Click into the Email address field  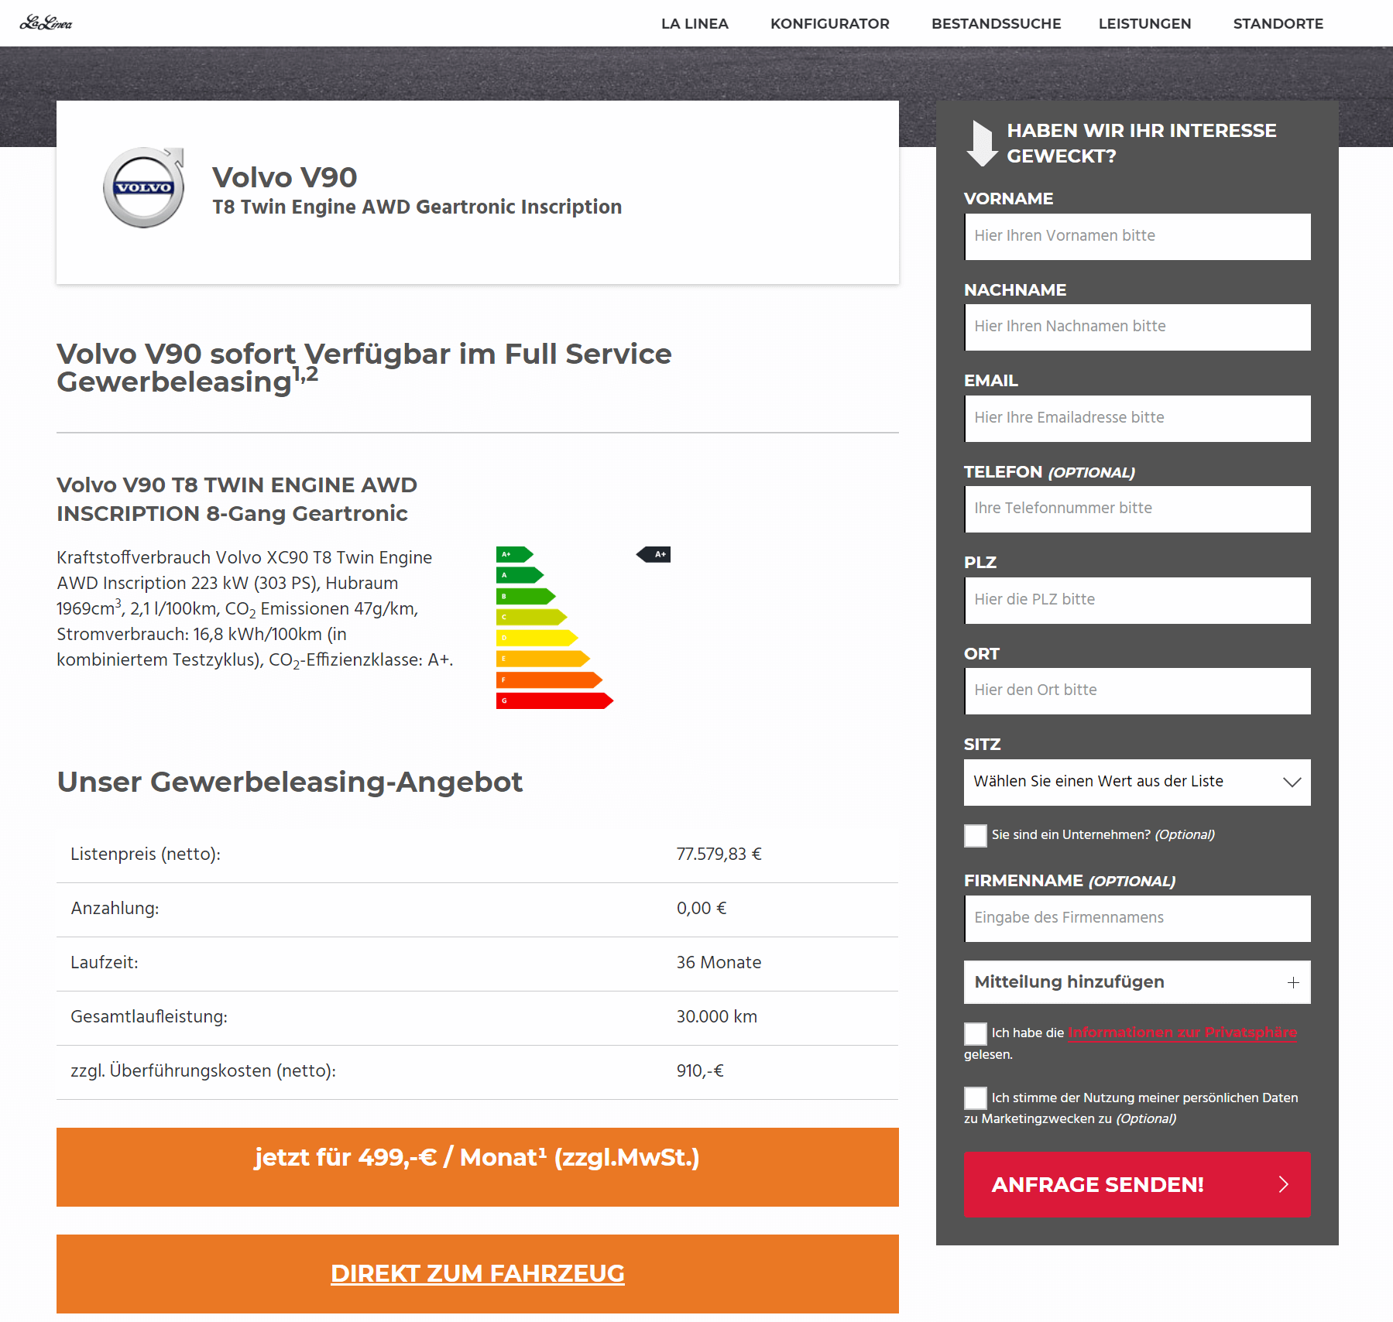coord(1137,418)
